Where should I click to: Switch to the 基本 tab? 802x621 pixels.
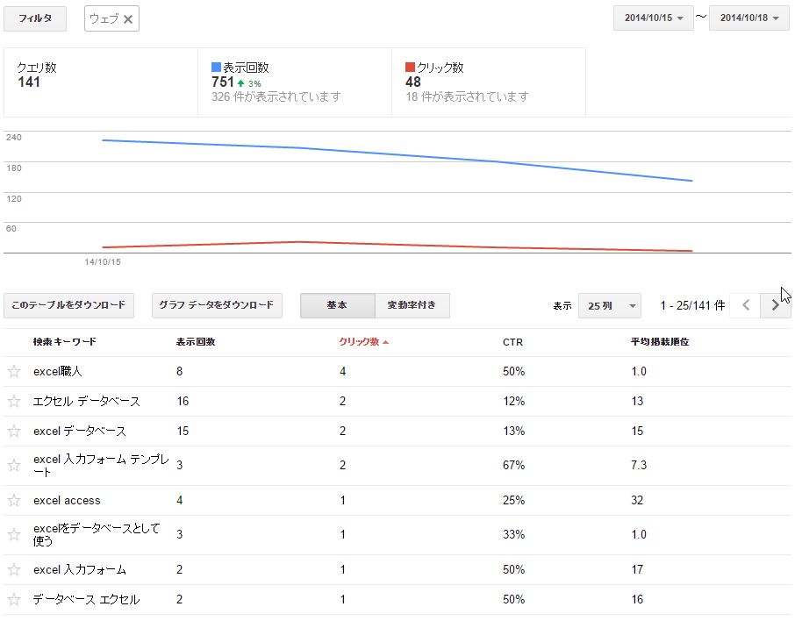point(337,305)
